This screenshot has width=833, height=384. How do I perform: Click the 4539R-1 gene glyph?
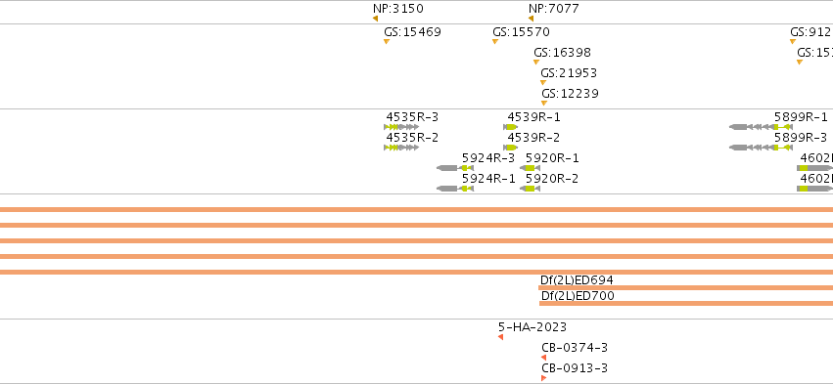pos(511,127)
